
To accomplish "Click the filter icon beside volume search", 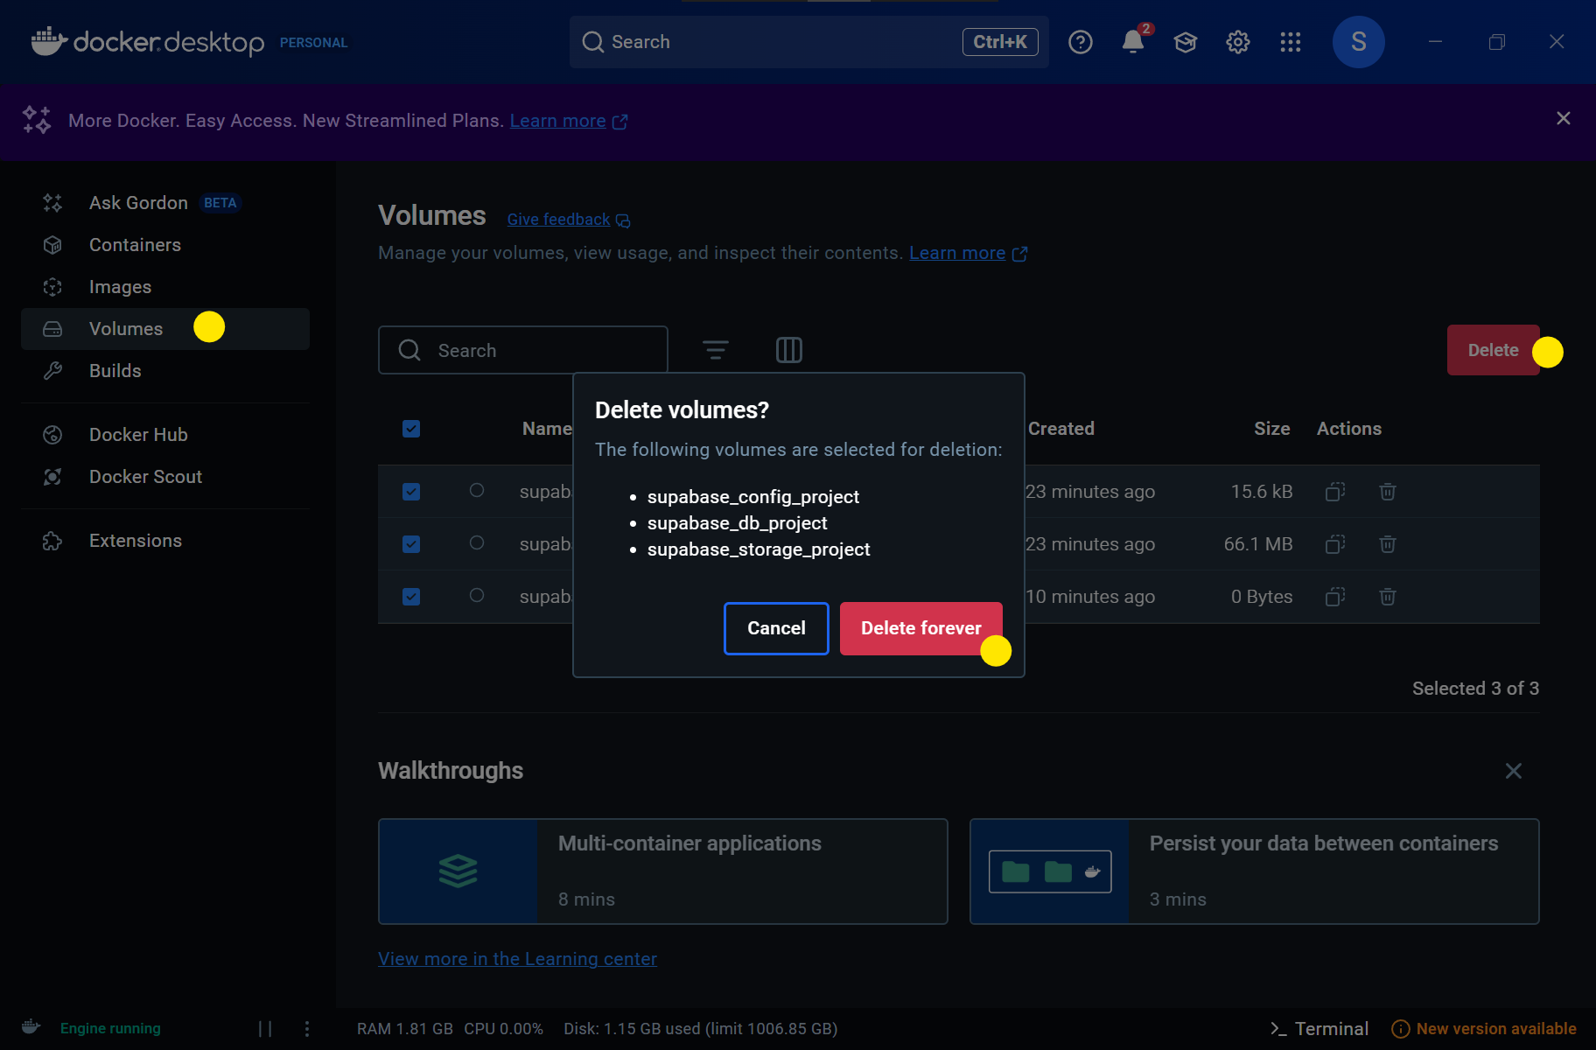I will click(716, 350).
